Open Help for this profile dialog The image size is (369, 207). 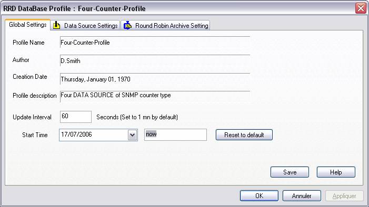[x=336, y=172]
